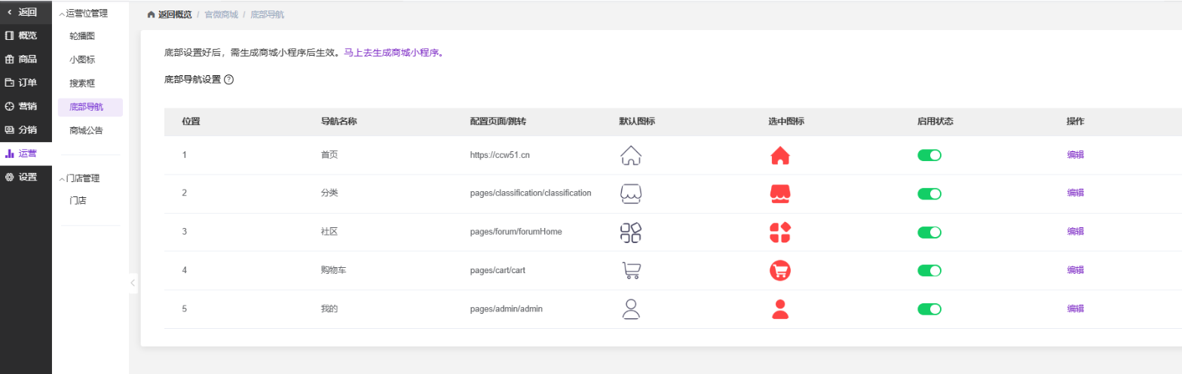The height and width of the screenshot is (374, 1182).
Task: Click the 启用状态 column header
Action: (935, 122)
